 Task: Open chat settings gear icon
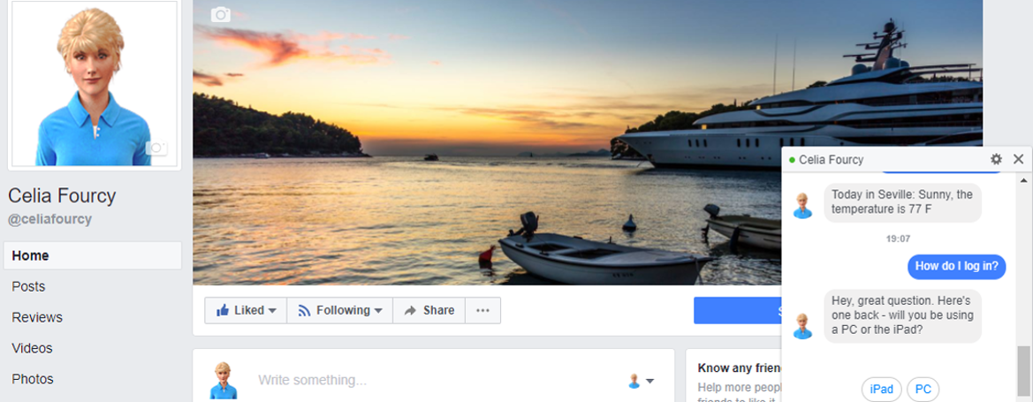[x=996, y=160]
